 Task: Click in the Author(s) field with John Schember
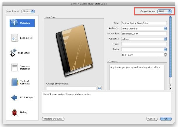coord(142,28)
